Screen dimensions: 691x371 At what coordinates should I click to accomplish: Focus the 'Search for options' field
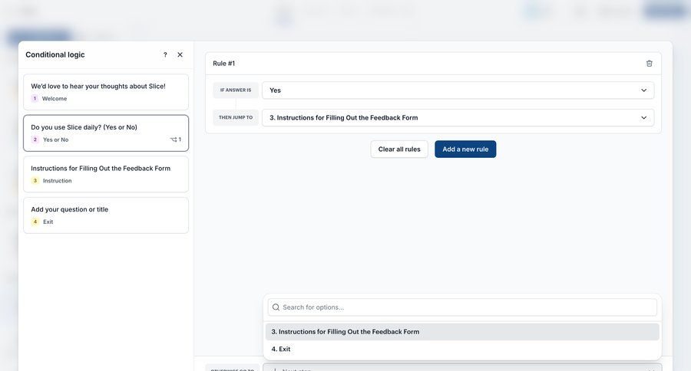(462, 307)
